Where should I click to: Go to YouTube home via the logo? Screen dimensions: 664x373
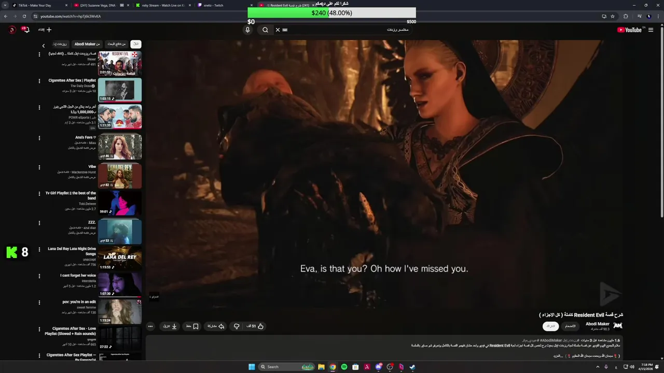click(x=629, y=30)
